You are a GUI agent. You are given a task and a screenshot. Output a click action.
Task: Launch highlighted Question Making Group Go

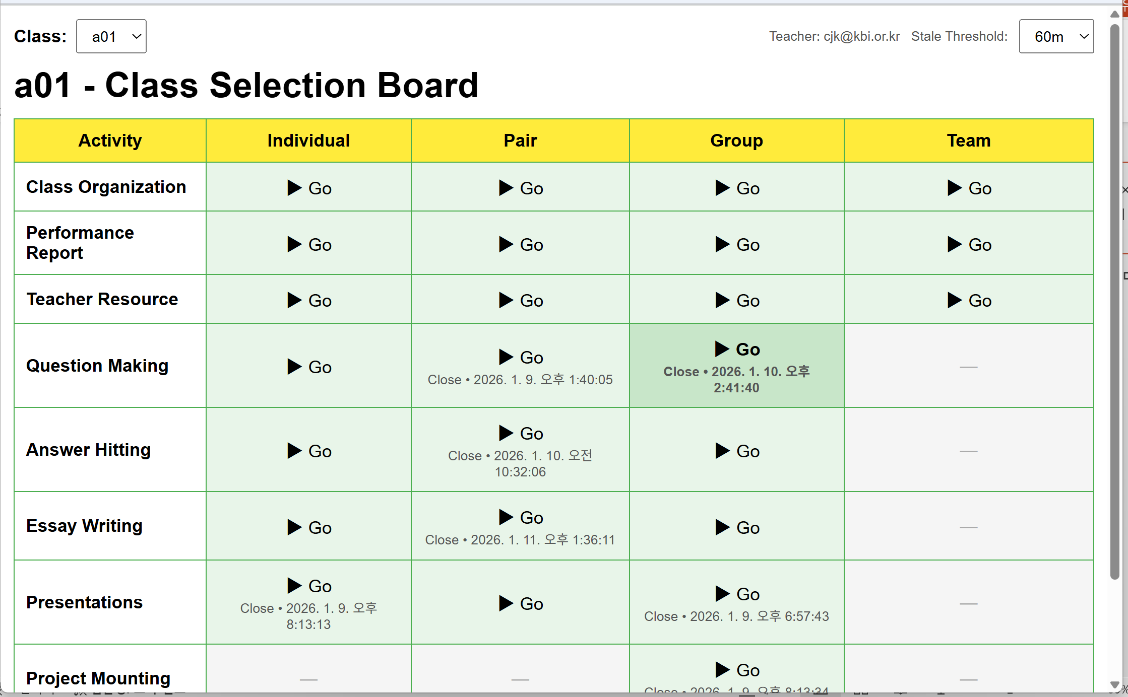point(737,349)
